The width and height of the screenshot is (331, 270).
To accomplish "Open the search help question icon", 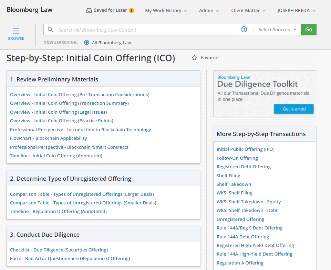I will click(x=244, y=30).
